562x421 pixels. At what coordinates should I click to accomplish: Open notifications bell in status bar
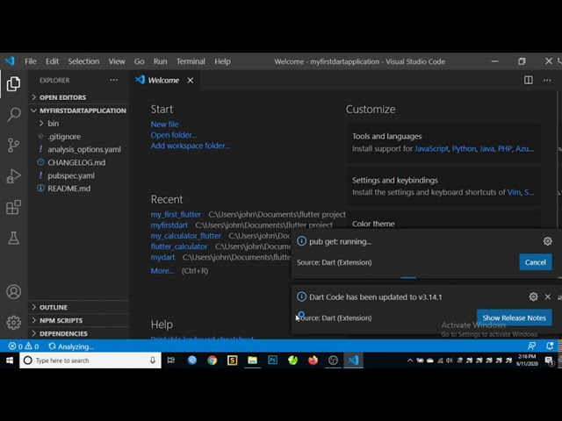pos(550,346)
